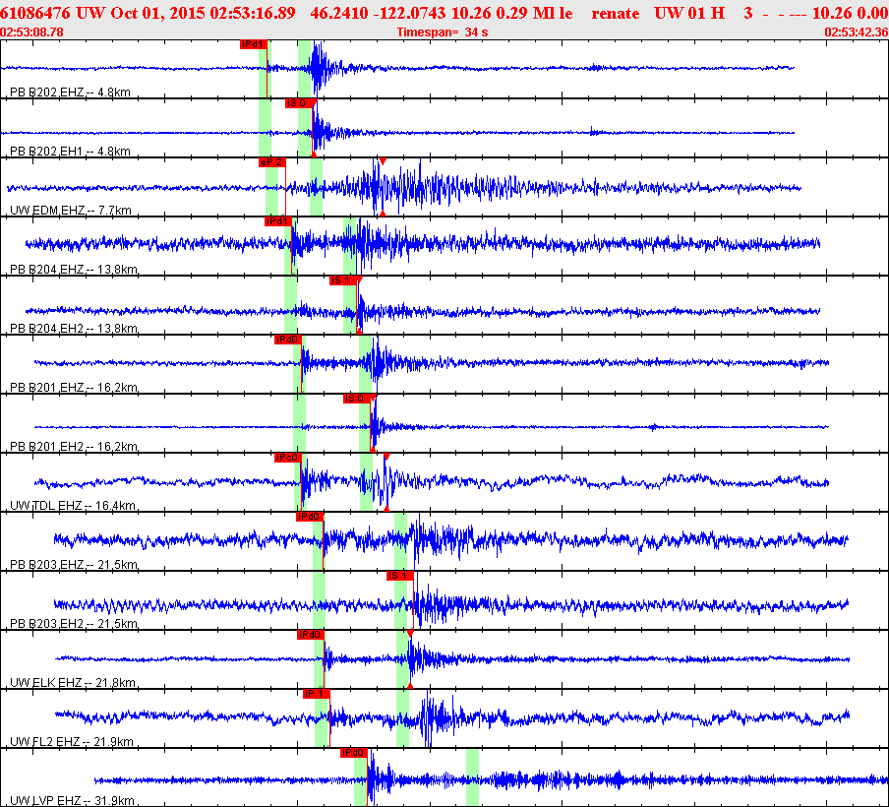
Task: Click the iPd0 pick flag on LVP trace
Action: pos(354,753)
